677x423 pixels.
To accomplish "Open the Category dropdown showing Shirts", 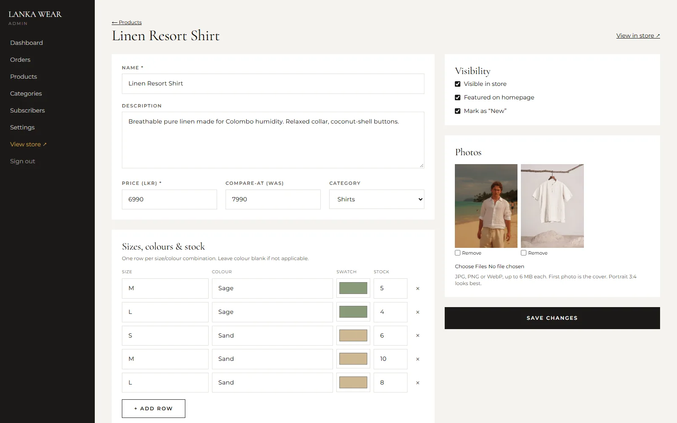I will tap(377, 199).
